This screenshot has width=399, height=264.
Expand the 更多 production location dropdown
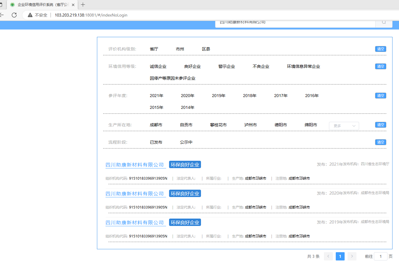(344, 125)
